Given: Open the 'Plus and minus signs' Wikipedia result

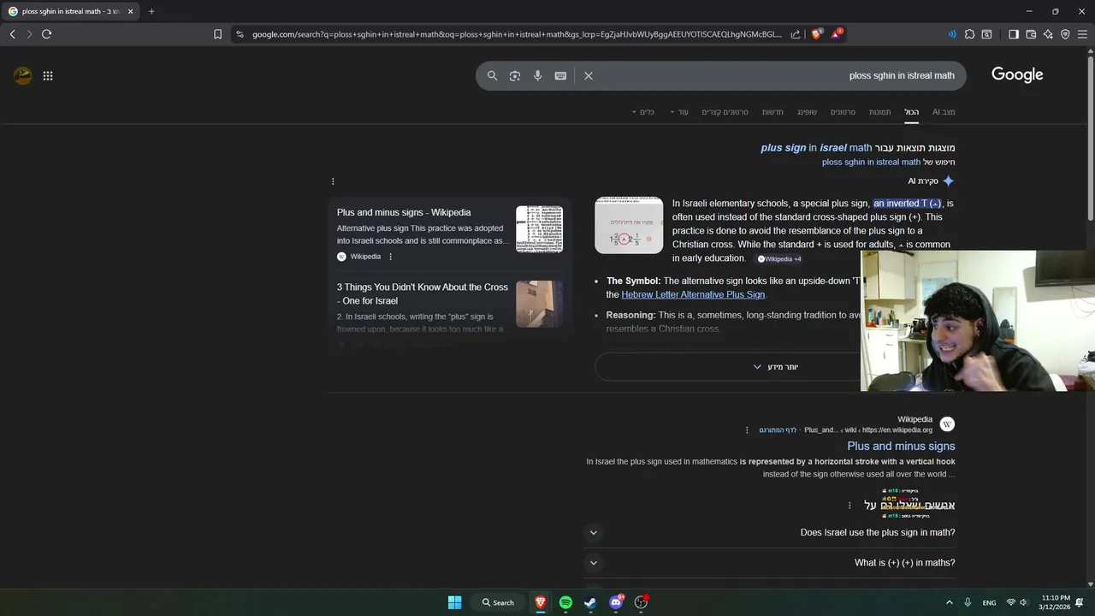Looking at the screenshot, I should tap(901, 446).
